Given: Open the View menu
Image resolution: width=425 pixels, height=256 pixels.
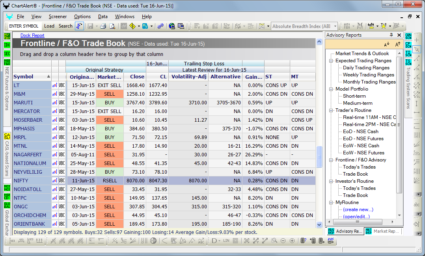Looking at the screenshot, I should 36,17.
